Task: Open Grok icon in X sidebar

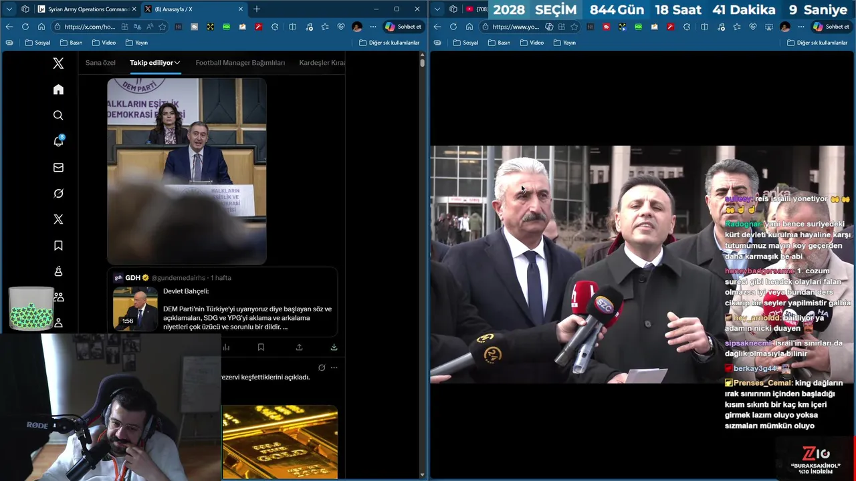Action: pyautogui.click(x=58, y=194)
